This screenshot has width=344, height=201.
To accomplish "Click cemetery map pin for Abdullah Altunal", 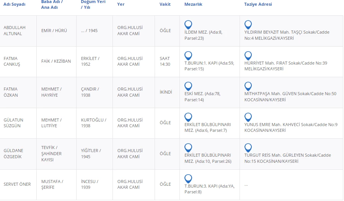I will coord(188,24).
